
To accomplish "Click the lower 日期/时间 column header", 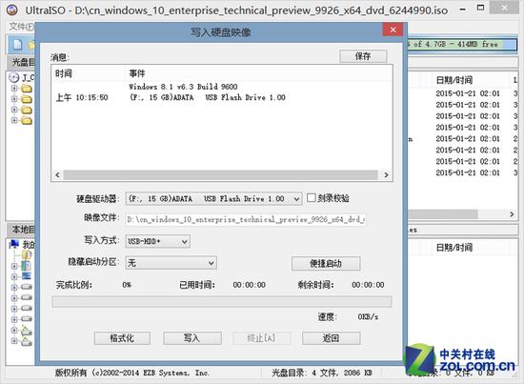I will click(x=454, y=248).
